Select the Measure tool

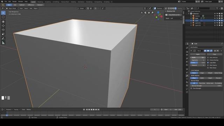tap(3, 43)
